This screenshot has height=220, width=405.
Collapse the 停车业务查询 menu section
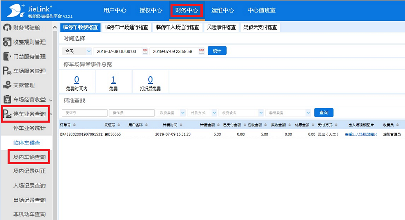pos(29,114)
